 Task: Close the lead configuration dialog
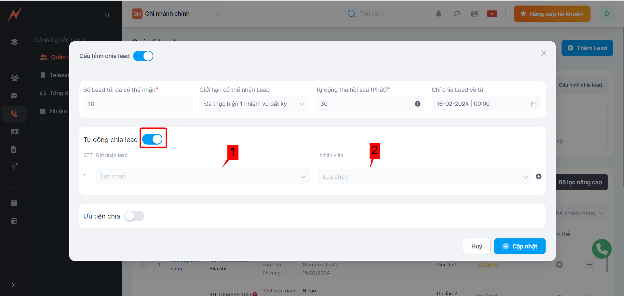[x=543, y=53]
